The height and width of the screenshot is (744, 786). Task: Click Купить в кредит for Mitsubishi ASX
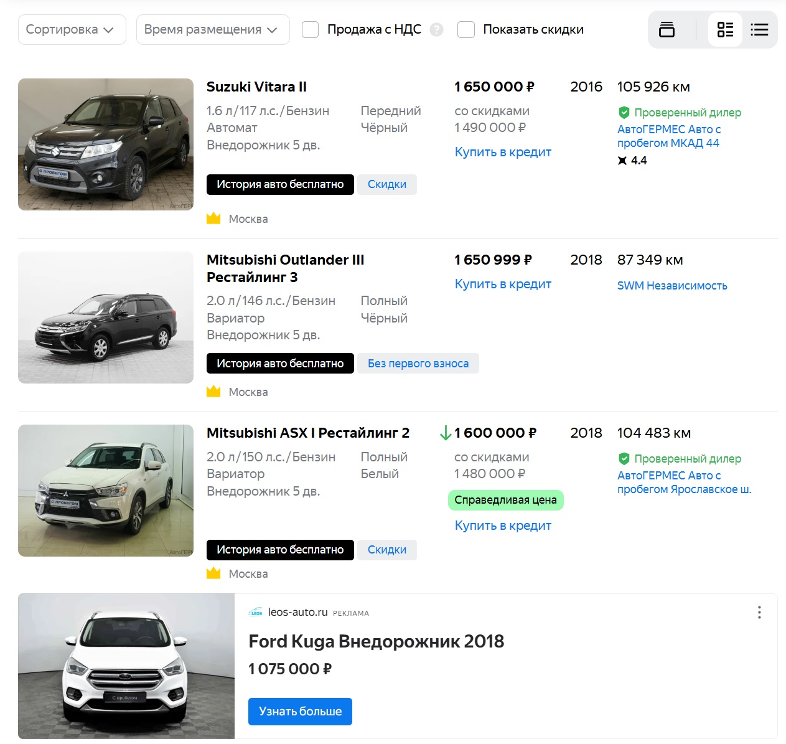[x=503, y=525]
